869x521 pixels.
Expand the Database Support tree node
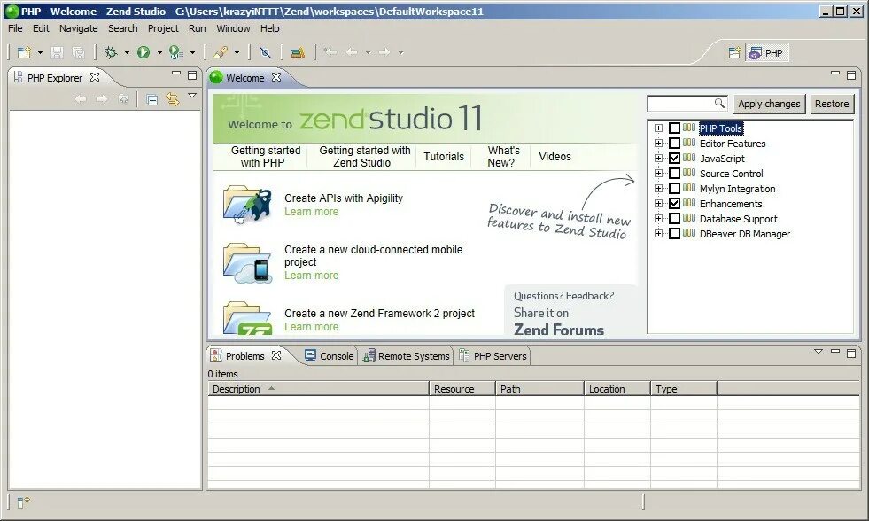658,218
